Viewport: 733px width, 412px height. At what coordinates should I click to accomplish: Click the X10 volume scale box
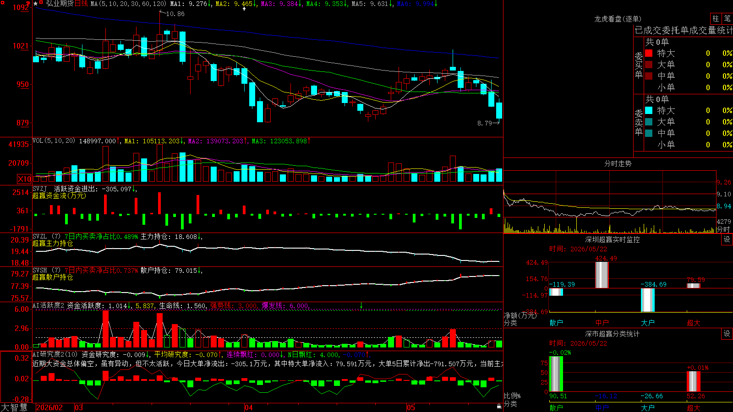click(x=25, y=179)
